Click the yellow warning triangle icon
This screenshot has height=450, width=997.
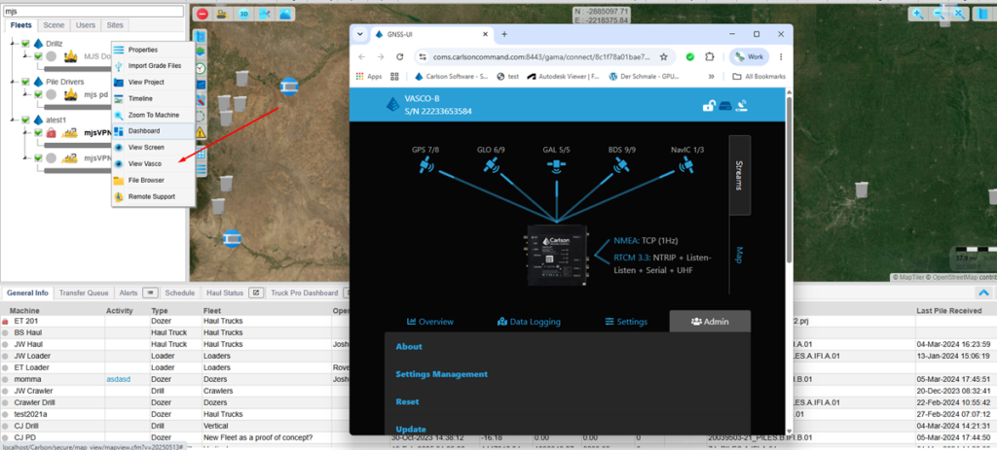point(201,132)
